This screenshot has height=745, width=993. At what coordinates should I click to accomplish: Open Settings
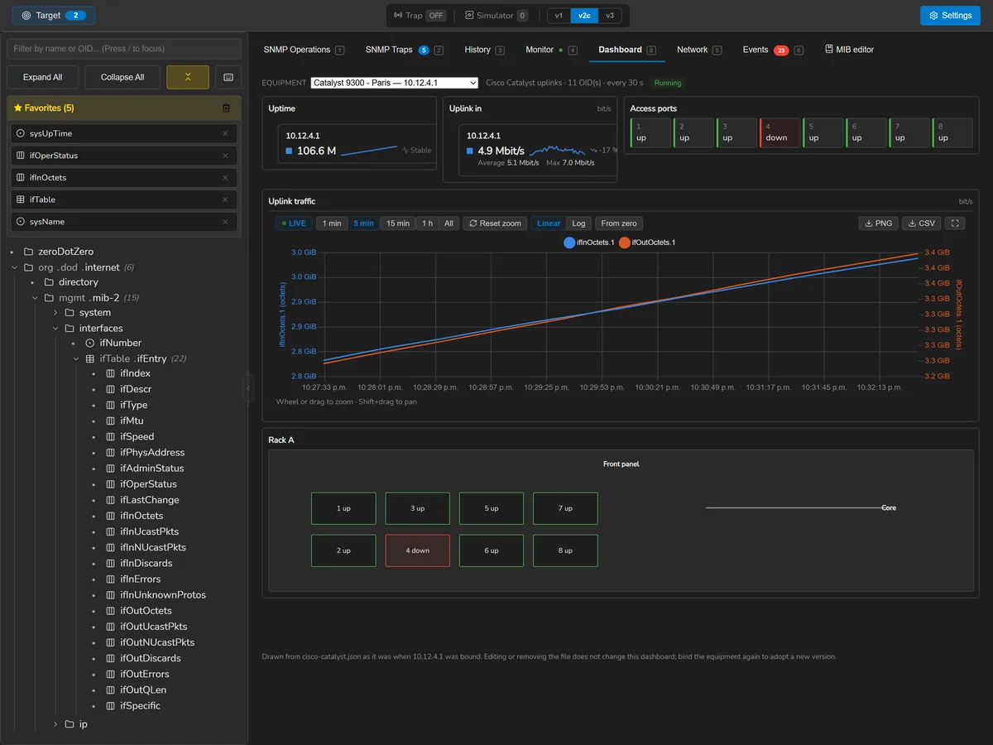pos(950,16)
